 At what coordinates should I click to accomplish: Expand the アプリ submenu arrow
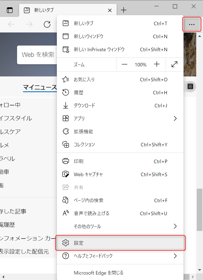click(175, 118)
